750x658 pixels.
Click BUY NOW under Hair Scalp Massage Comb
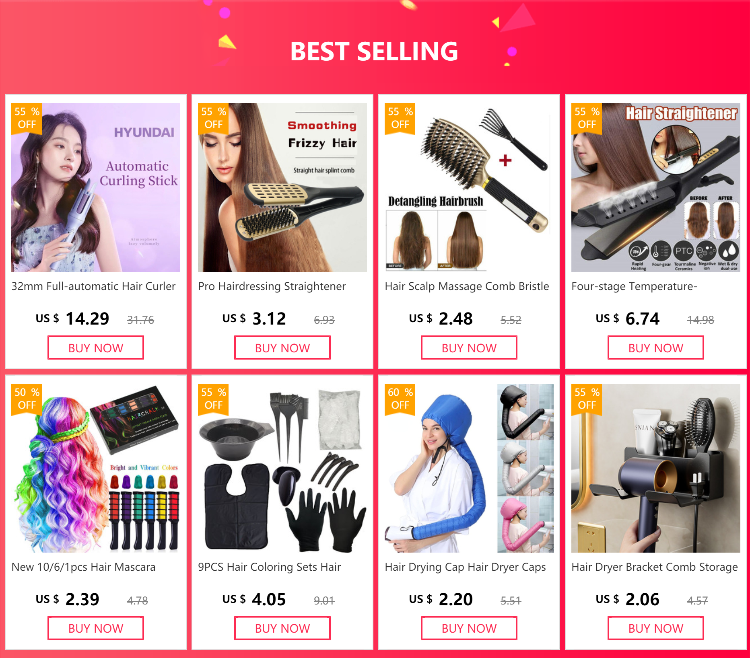point(469,348)
